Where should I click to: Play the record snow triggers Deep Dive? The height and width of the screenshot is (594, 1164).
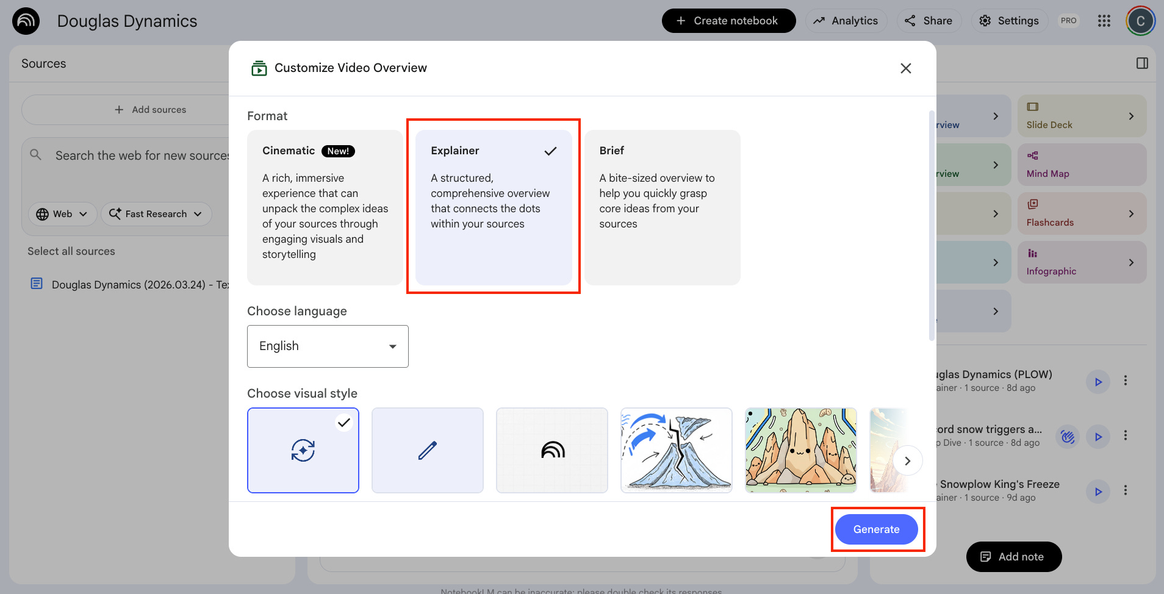[x=1098, y=437]
